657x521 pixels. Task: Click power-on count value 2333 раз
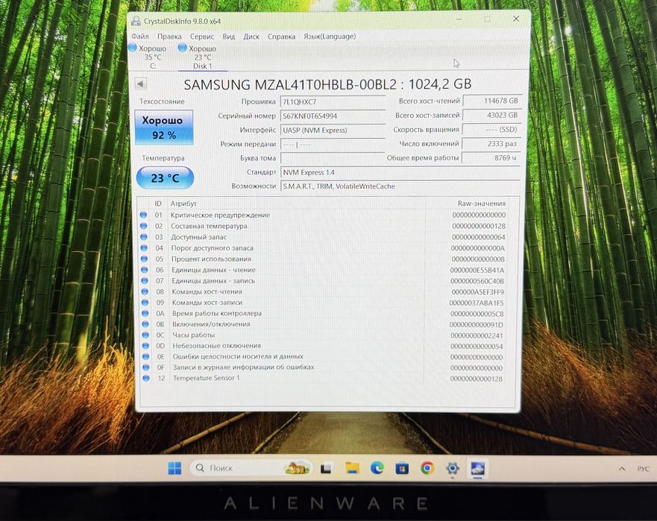(x=491, y=144)
